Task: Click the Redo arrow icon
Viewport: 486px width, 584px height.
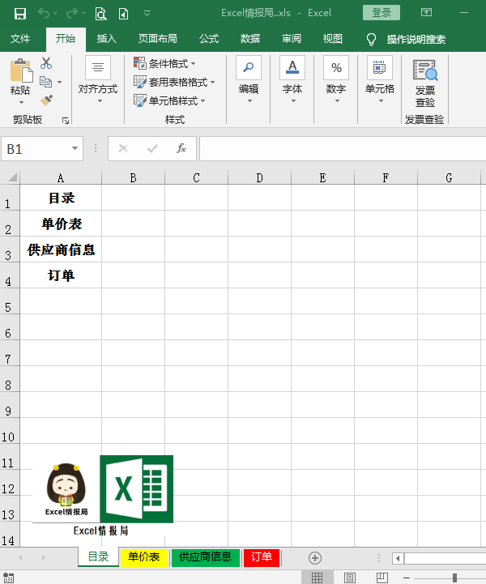Action: (x=71, y=14)
